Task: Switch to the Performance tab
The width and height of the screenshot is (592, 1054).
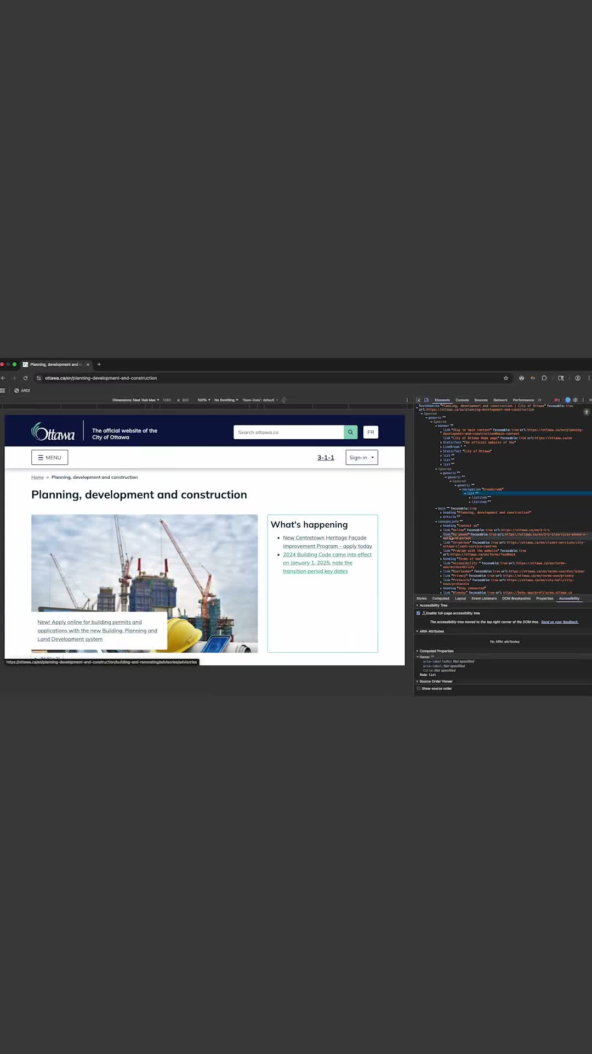Action: tap(523, 400)
